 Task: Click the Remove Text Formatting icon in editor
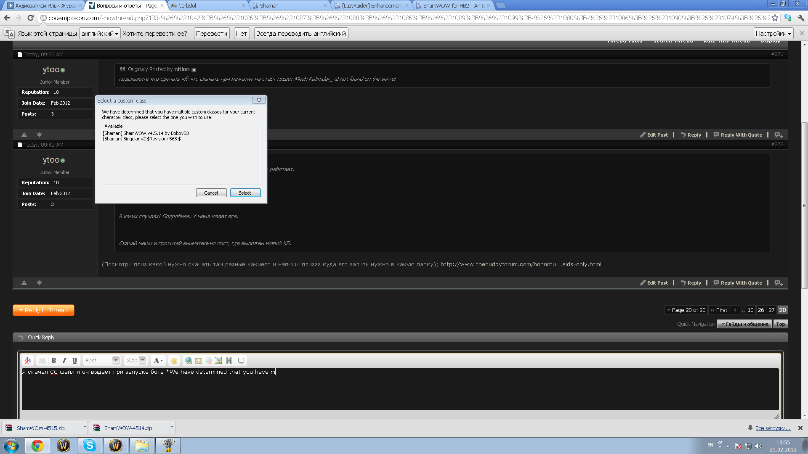(x=28, y=361)
